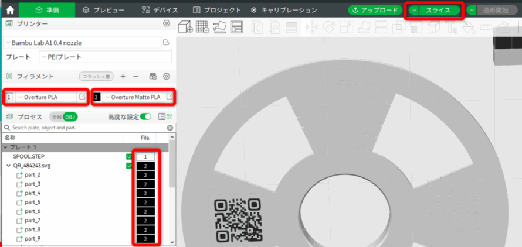Click filament cell for part_2 row
This screenshot has width=522, height=247.
click(145, 175)
